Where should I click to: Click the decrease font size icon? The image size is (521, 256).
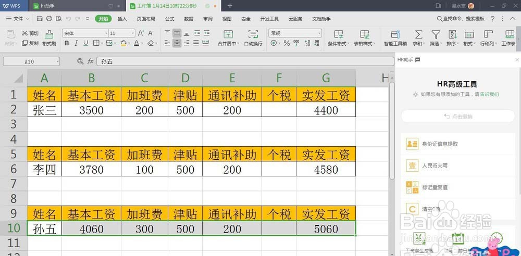151,33
